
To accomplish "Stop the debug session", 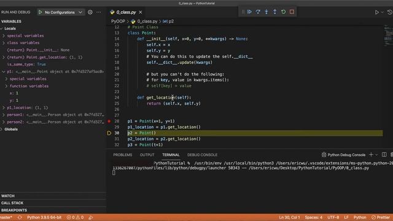I will [292, 12].
